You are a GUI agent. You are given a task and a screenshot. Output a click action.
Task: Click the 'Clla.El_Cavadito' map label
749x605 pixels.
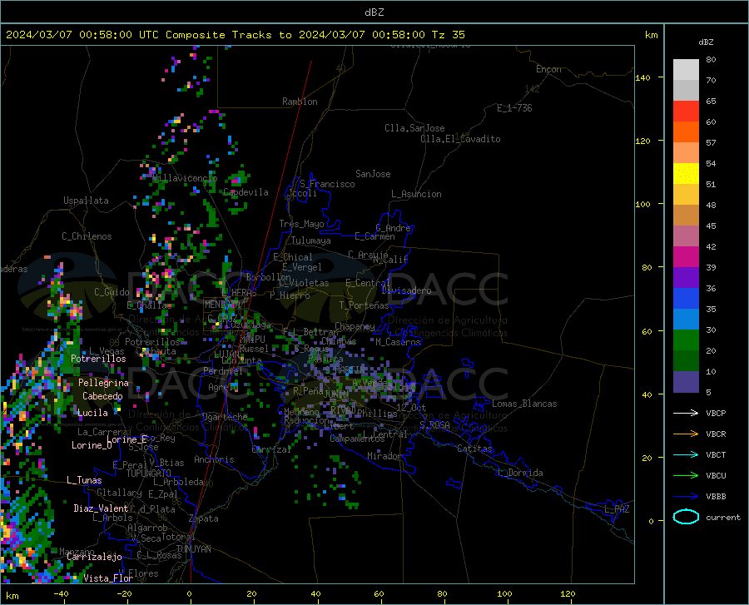(460, 139)
